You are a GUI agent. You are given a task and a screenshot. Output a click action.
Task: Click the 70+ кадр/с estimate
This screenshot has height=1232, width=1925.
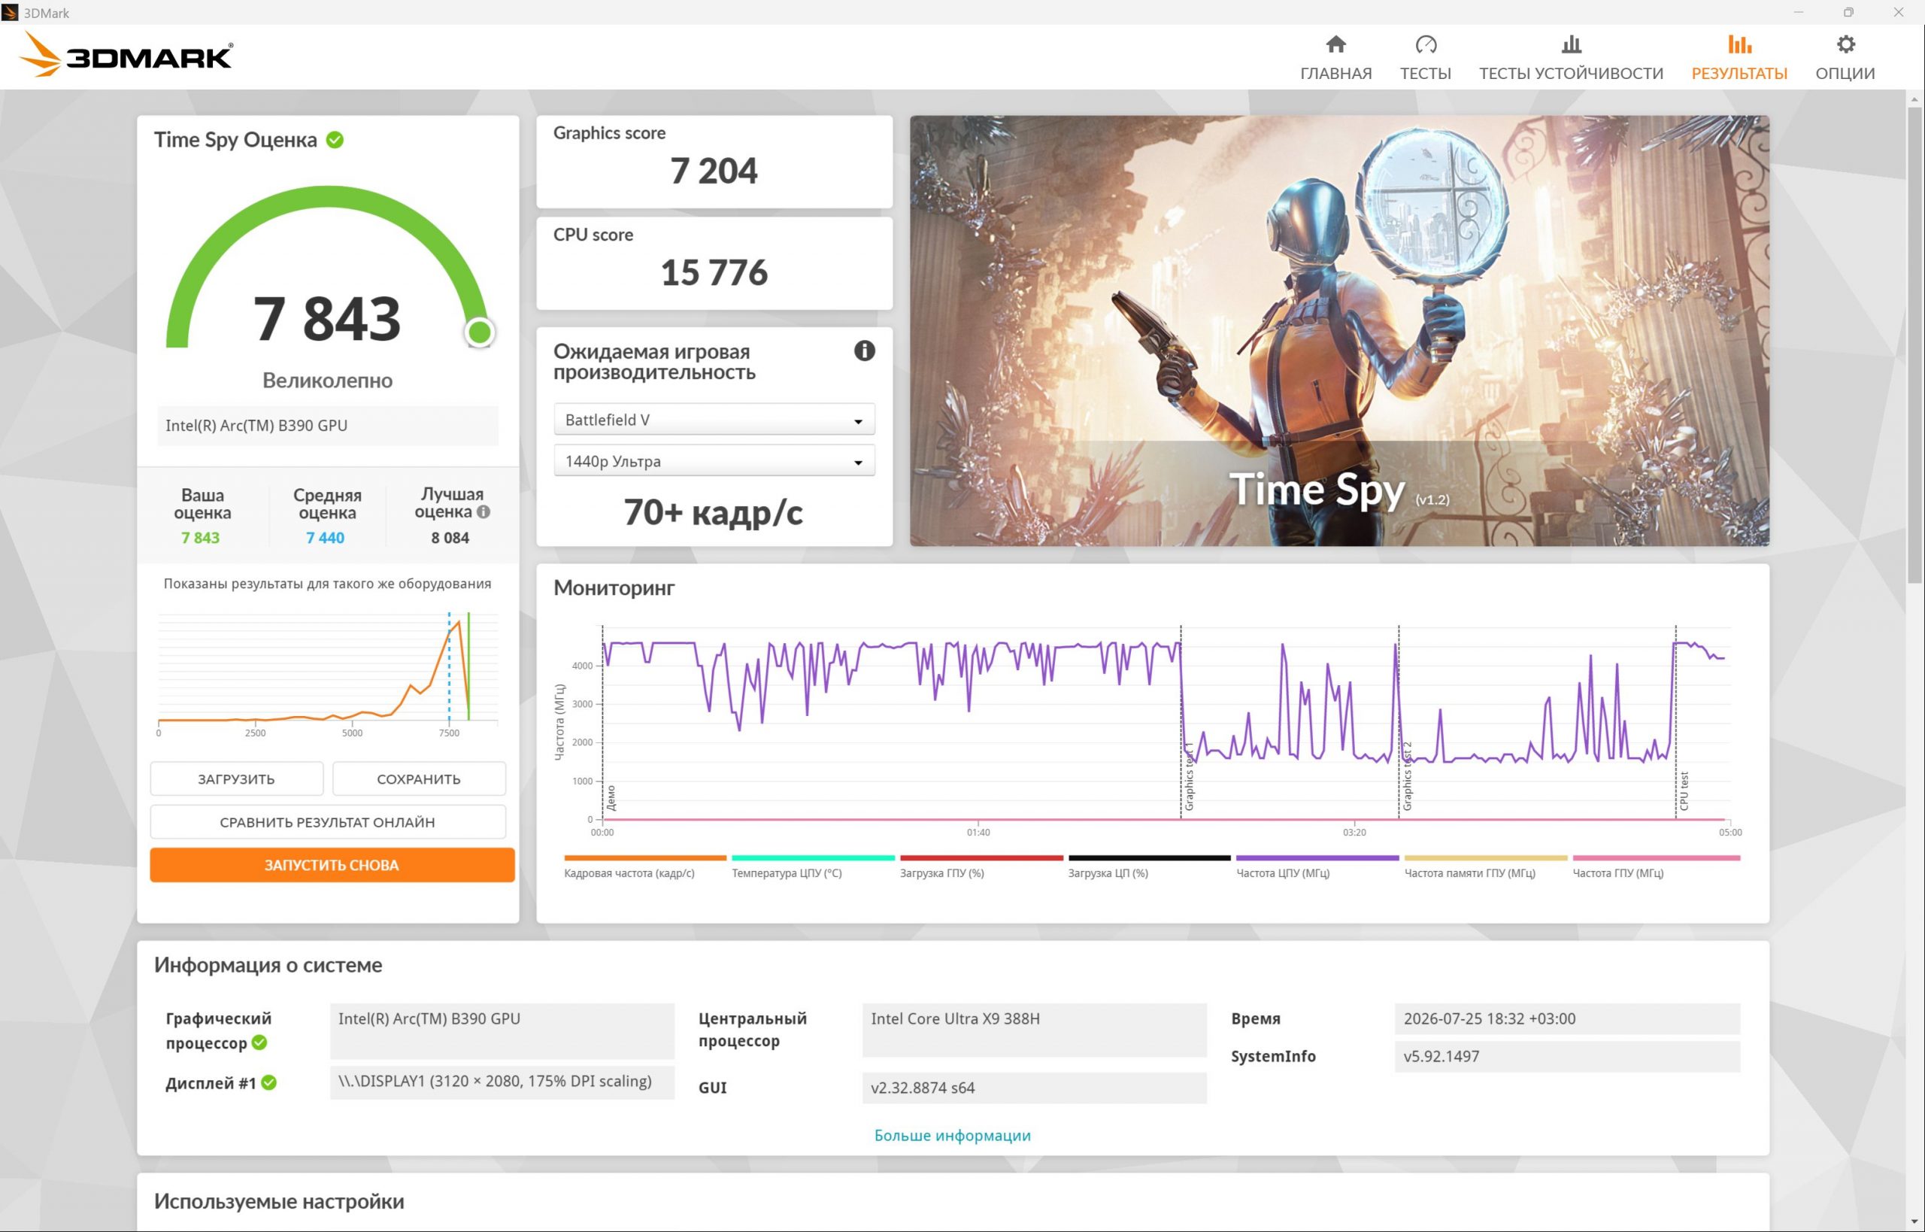(714, 512)
